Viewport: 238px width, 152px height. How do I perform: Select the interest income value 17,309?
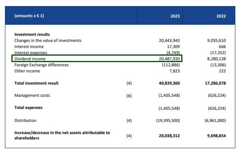[173, 46]
